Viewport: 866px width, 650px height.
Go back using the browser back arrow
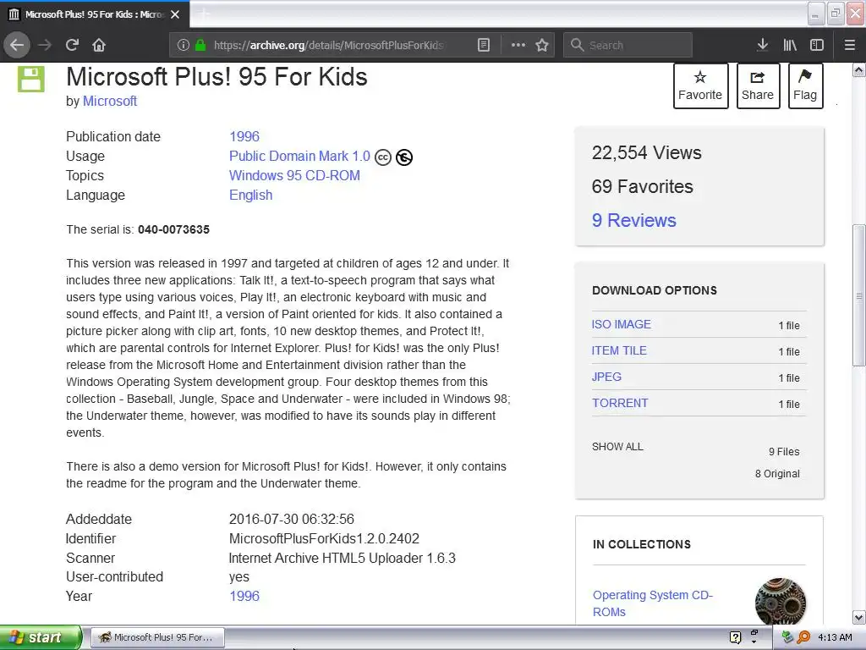click(17, 45)
